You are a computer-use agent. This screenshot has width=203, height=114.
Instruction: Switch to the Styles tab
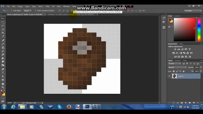pos(181,44)
